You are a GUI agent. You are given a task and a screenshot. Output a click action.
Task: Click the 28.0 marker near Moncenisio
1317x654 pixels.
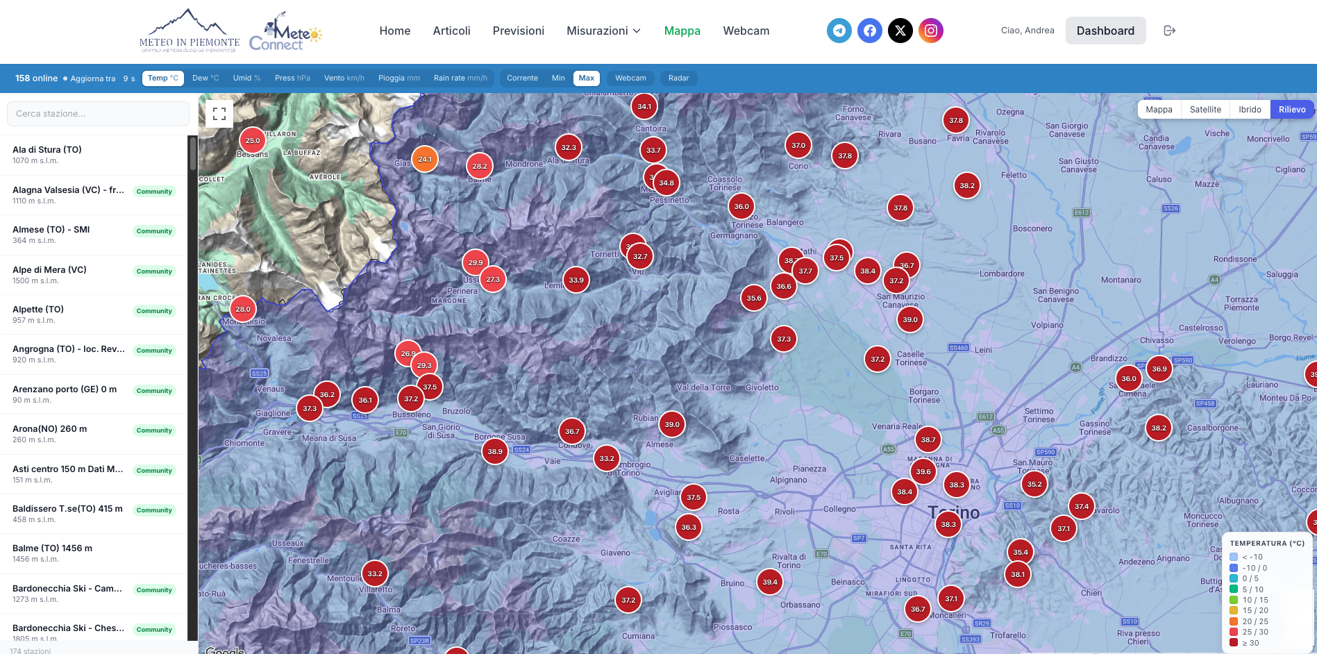(243, 309)
